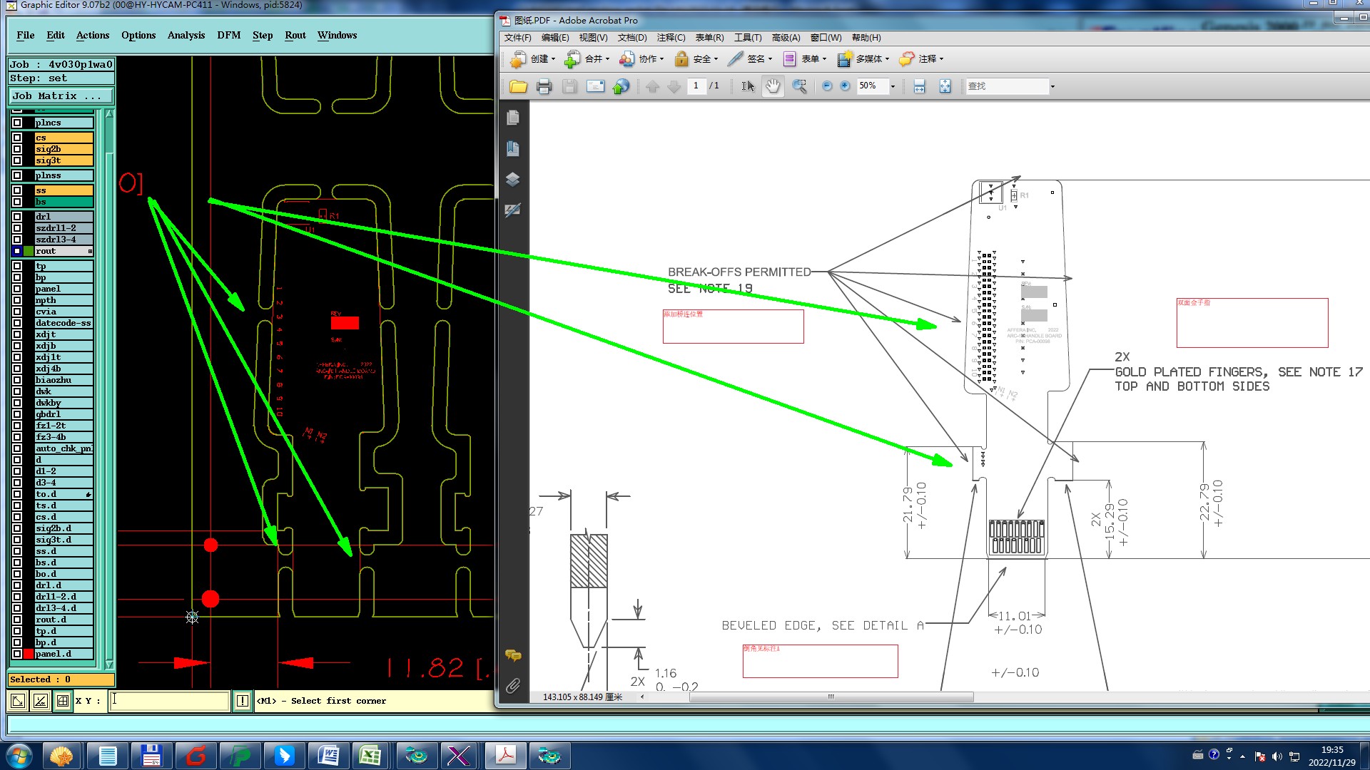Click the Open folder icon

[x=518, y=86]
